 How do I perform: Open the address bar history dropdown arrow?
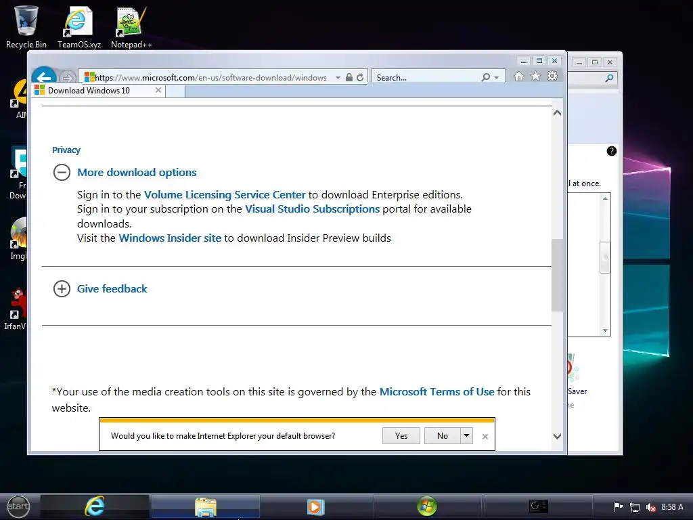(x=338, y=77)
